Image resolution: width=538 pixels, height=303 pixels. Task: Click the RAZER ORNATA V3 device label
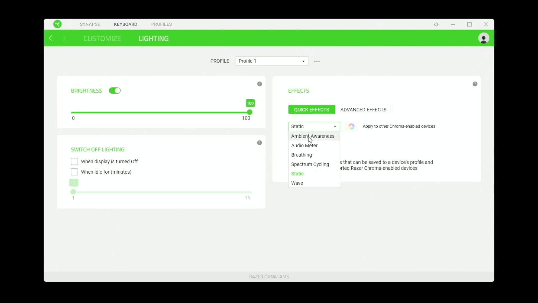pyautogui.click(x=269, y=277)
